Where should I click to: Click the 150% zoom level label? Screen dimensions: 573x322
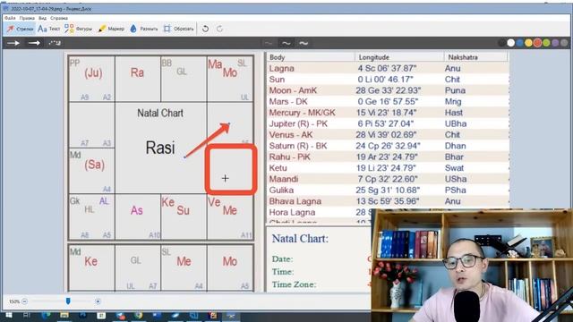[14, 301]
